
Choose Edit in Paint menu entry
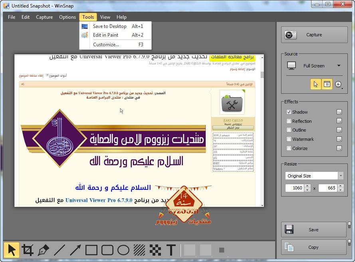(115, 35)
